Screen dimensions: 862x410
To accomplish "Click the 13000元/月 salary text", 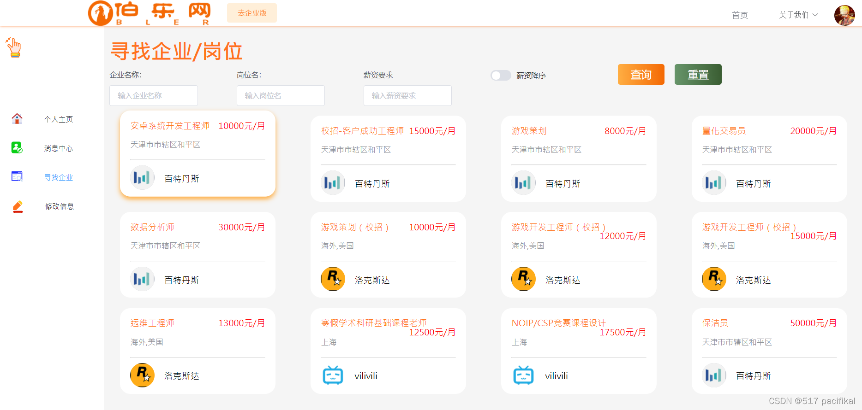I will coord(242,323).
